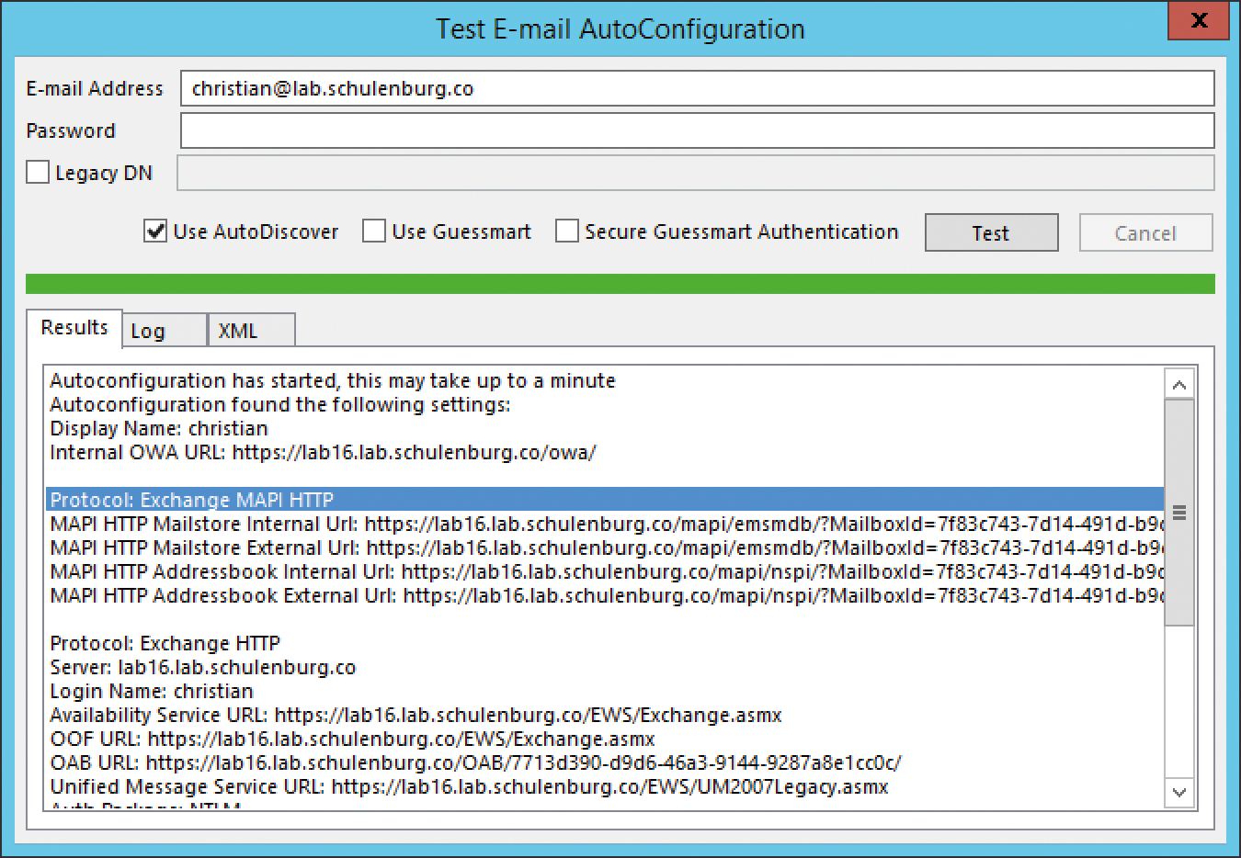The height and width of the screenshot is (858, 1241).
Task: Click the Cancel button
Action: [1144, 232]
